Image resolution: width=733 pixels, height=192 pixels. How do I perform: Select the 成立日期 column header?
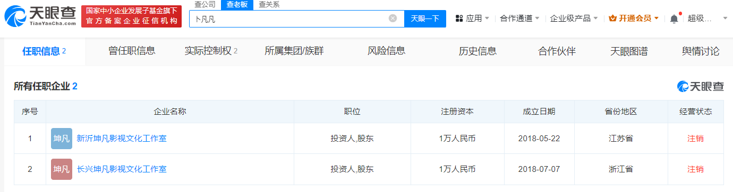(x=539, y=112)
